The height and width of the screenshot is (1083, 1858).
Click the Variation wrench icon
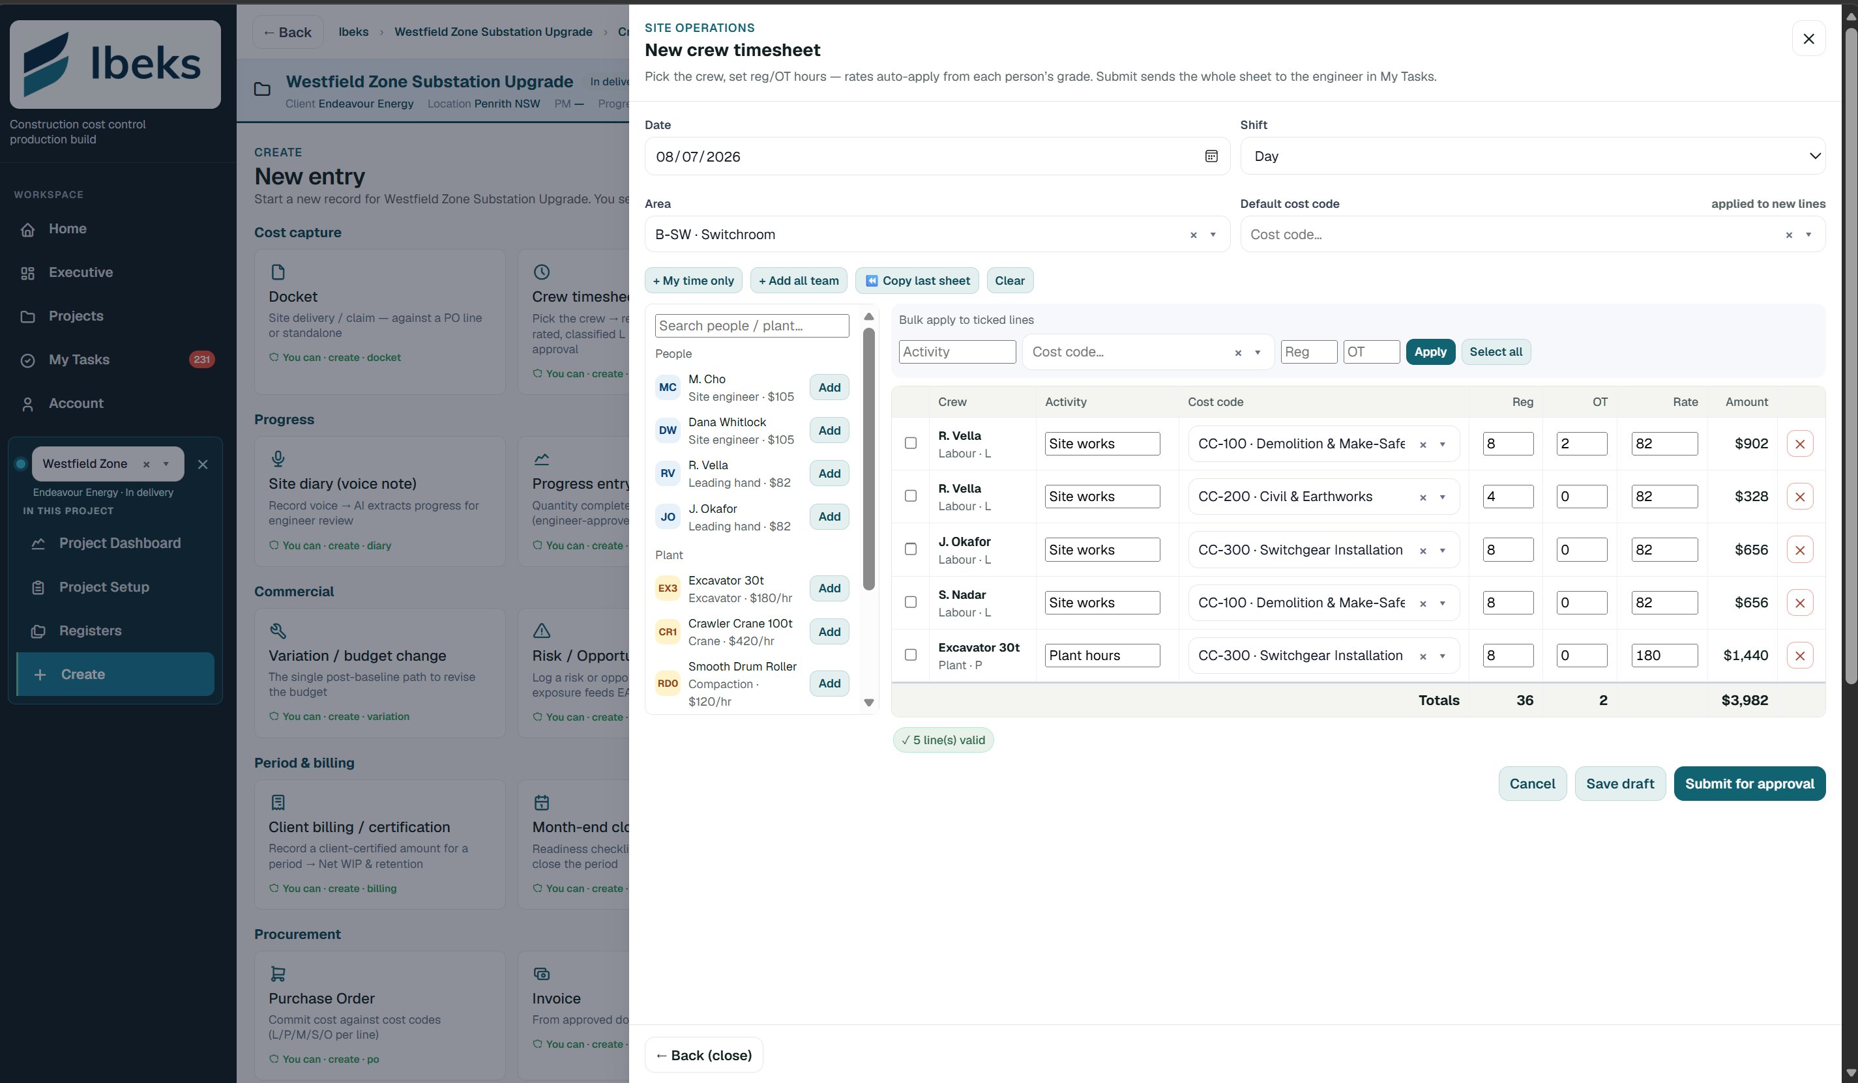(x=278, y=631)
